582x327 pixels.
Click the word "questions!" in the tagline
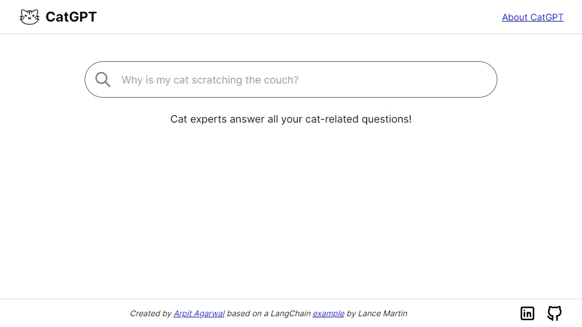click(x=386, y=119)
